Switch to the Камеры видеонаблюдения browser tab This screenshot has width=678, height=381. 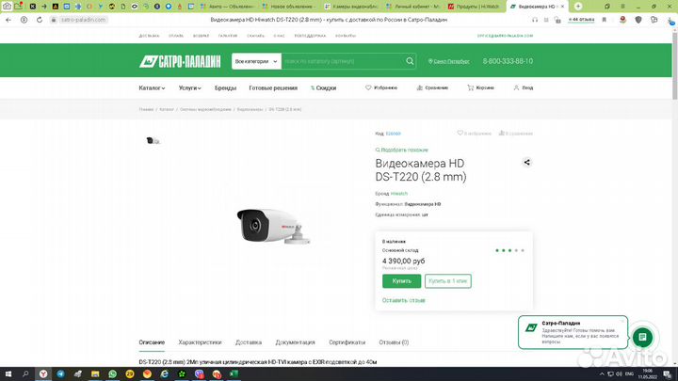click(351, 7)
